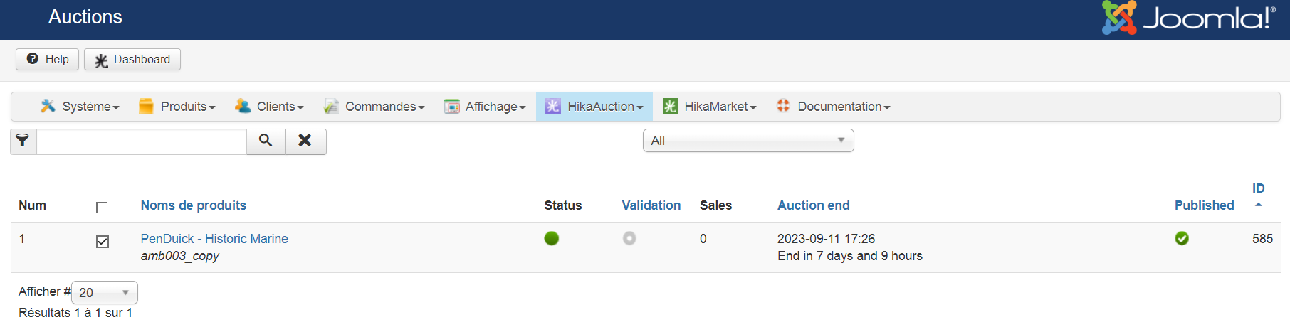Expand the Système menu
1290x332 pixels.
(80, 107)
